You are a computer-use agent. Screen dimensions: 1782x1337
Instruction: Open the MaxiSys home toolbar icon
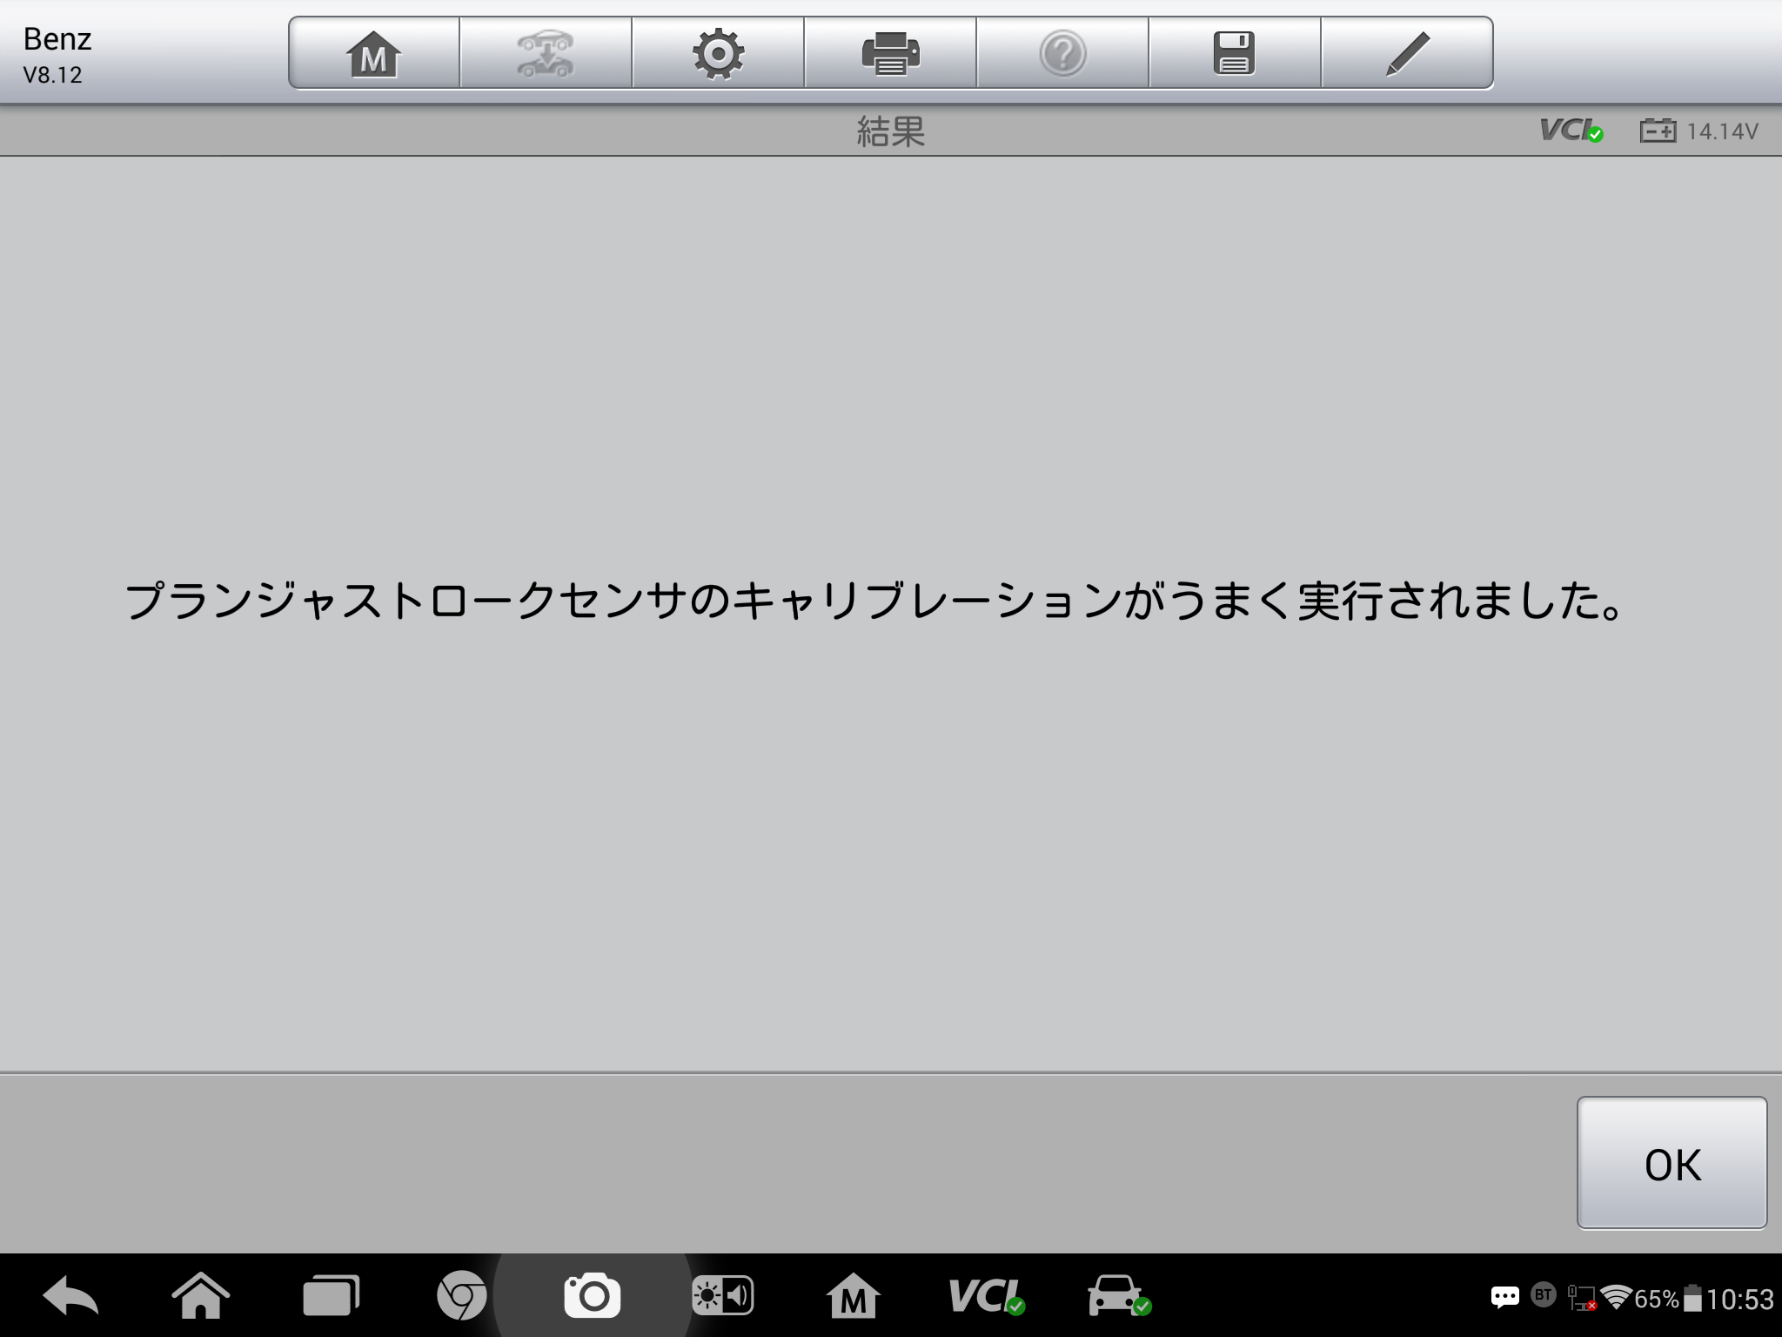[x=373, y=54]
